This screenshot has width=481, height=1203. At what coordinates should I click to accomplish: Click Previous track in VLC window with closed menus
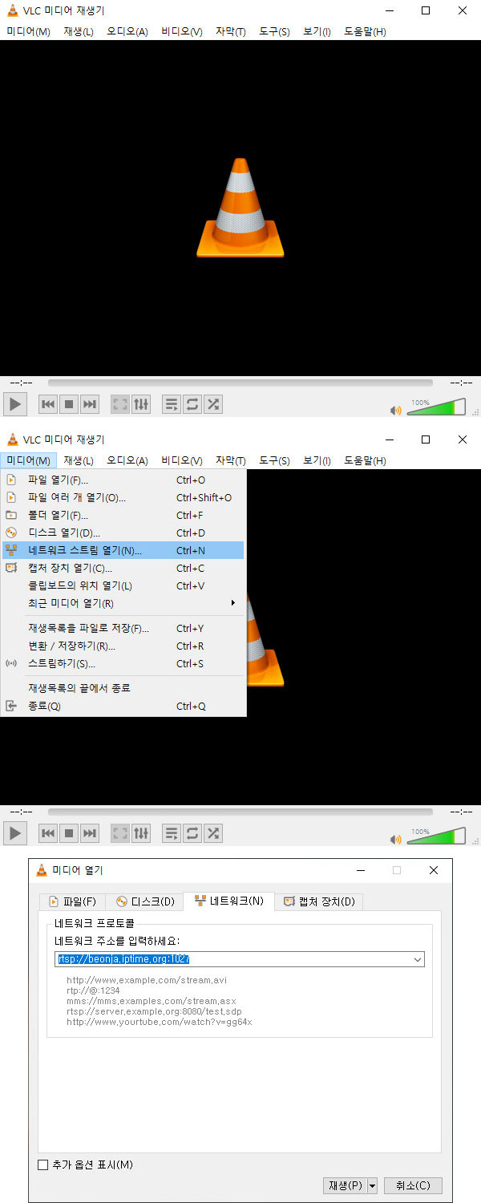coord(48,405)
